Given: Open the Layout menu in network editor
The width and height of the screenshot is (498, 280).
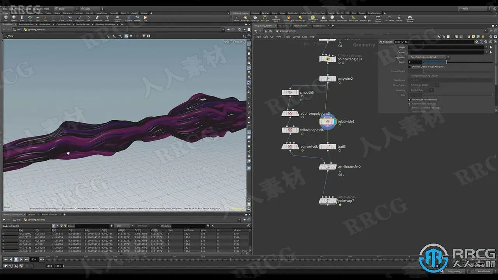Looking at the screenshot, I should 296,37.
